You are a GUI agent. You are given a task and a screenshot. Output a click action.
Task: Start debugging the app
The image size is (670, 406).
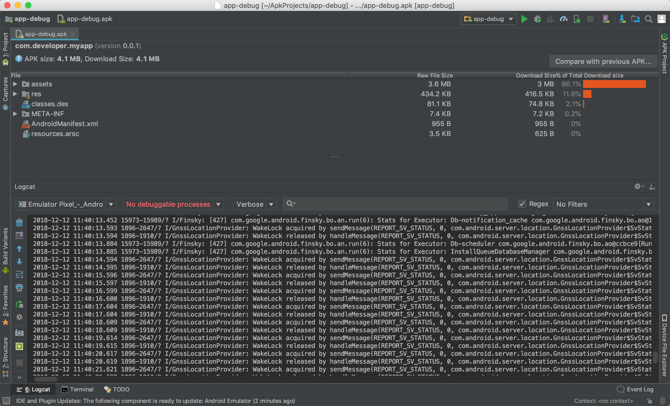(x=538, y=19)
